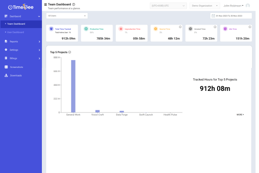Click the Settings gear icon
The width and height of the screenshot is (259, 173).
6,50
